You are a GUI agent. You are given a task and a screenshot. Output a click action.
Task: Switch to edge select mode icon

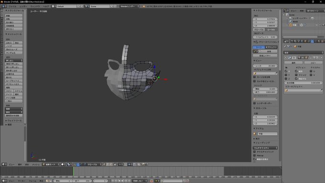click(108, 164)
